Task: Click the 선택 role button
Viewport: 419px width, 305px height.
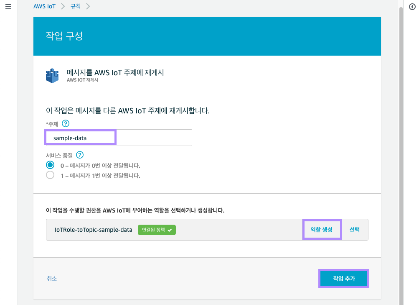Action: coord(354,230)
